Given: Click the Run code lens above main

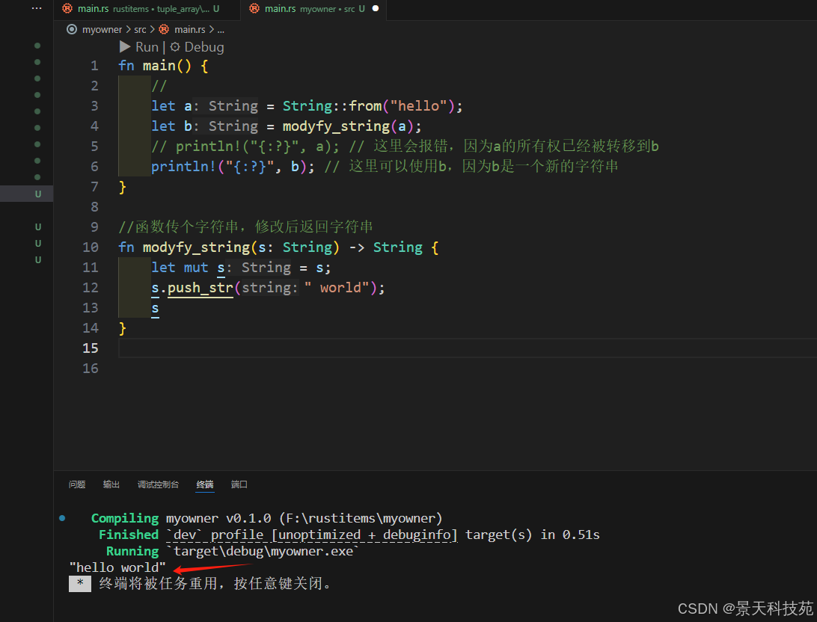Looking at the screenshot, I should (147, 47).
